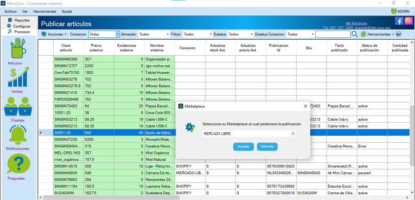
Task: Click the Procesos tab icon
Action: pyautogui.click(x=10, y=32)
